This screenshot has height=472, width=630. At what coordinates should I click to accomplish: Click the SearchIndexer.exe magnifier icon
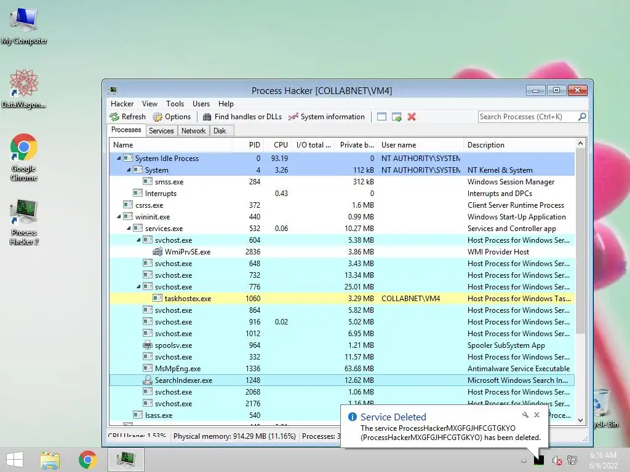coord(148,380)
